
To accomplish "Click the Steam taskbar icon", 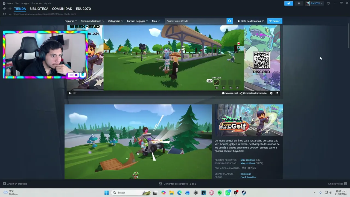I will [244, 193].
